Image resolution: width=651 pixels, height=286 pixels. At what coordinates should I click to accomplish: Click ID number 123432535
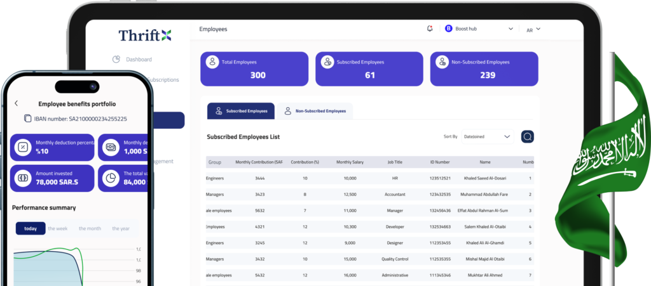click(440, 195)
